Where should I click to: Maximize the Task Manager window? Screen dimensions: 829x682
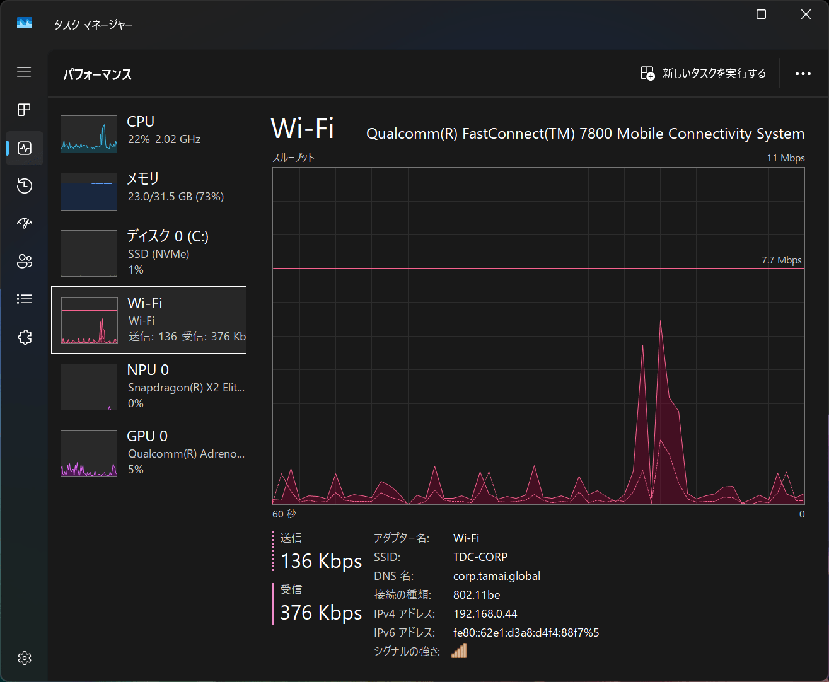coord(761,14)
